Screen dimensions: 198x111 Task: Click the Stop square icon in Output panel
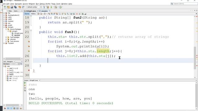[x=25, y=88]
